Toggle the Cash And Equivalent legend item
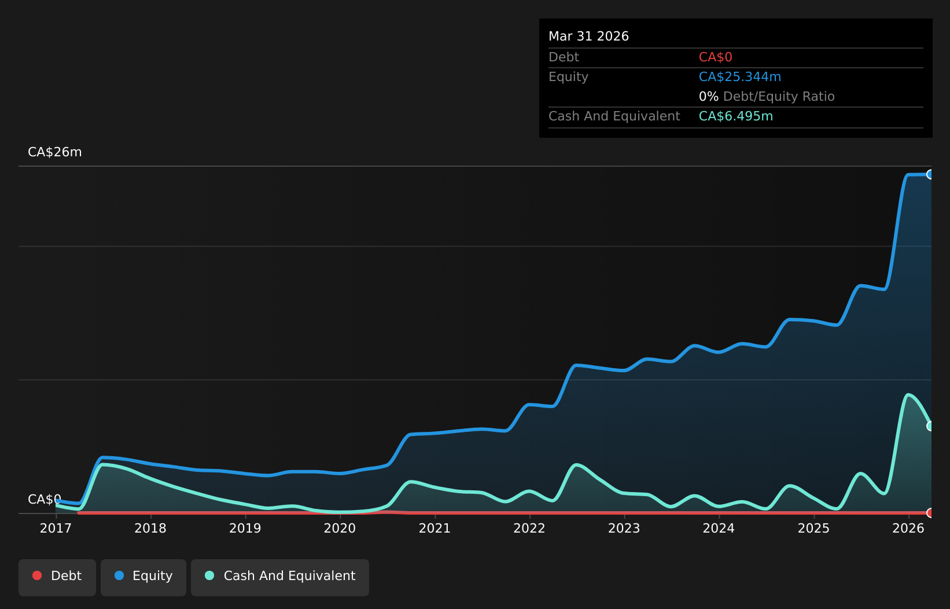The width and height of the screenshot is (950, 609). 280,577
